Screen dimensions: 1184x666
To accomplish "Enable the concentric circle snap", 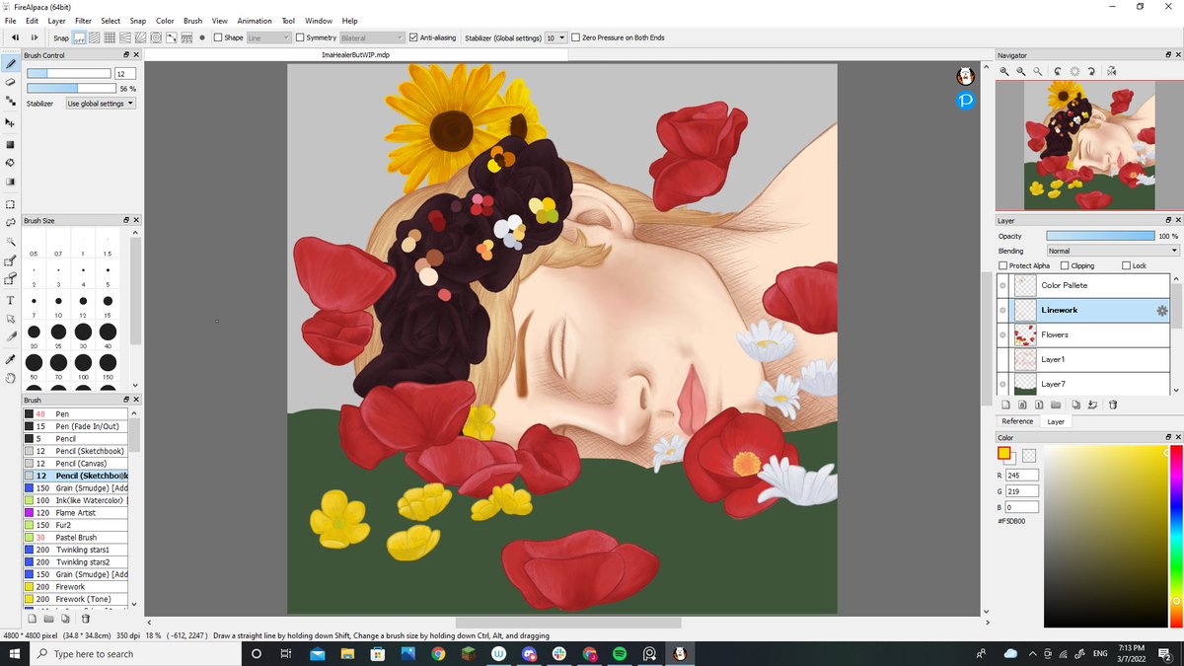I will [x=156, y=37].
